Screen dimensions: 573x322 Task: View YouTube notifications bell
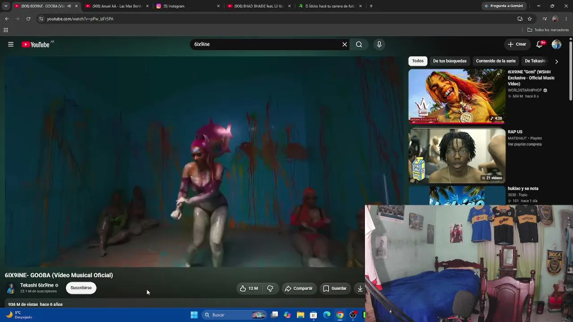coord(539,44)
